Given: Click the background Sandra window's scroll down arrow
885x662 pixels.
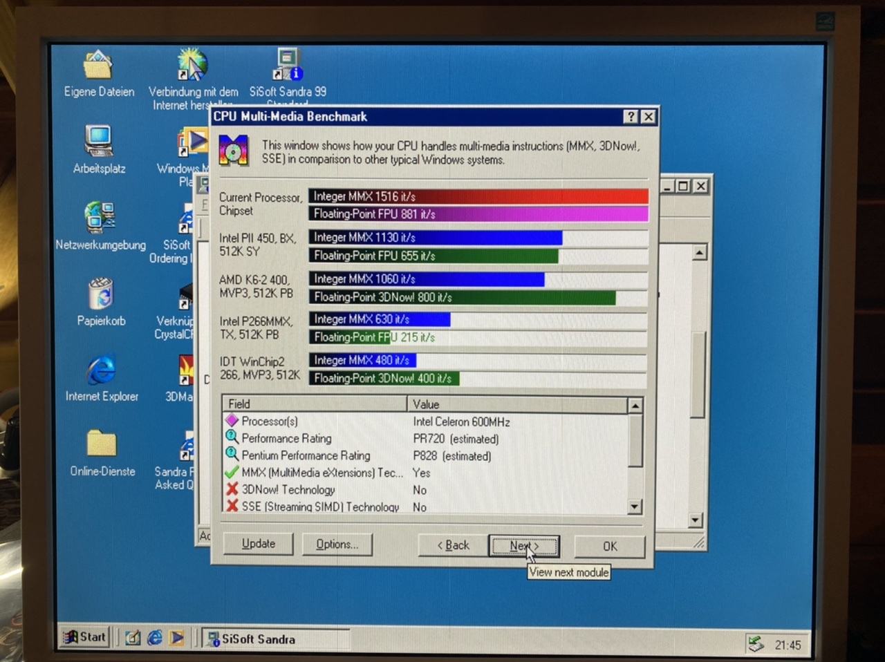Looking at the screenshot, I should [696, 520].
